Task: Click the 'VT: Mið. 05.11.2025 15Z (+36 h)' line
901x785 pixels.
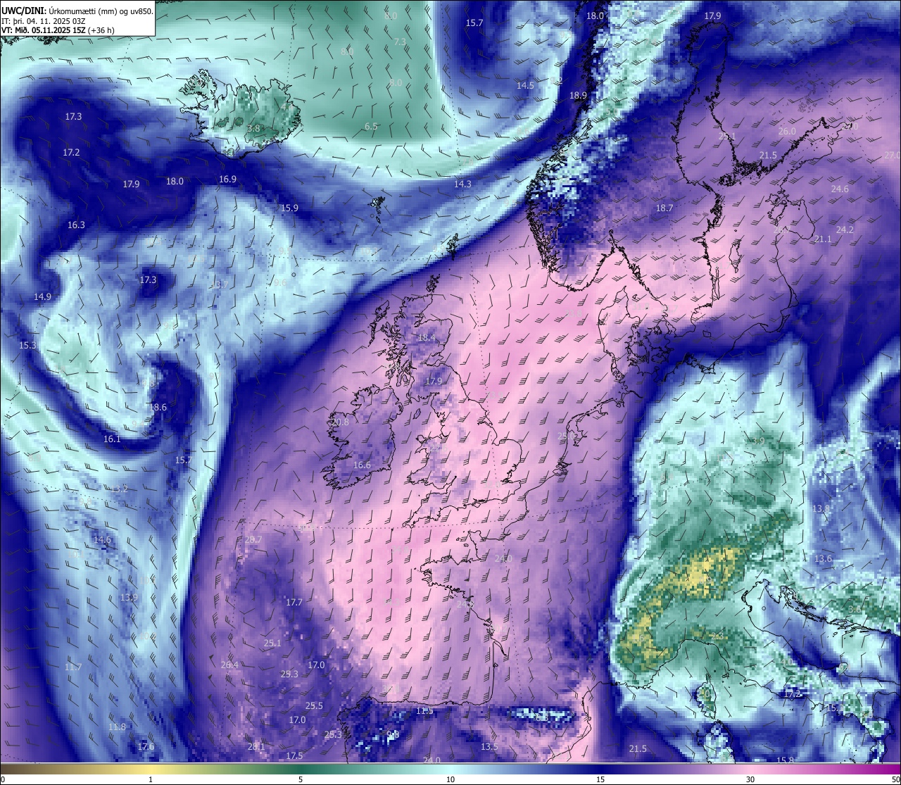Action: pyautogui.click(x=58, y=30)
